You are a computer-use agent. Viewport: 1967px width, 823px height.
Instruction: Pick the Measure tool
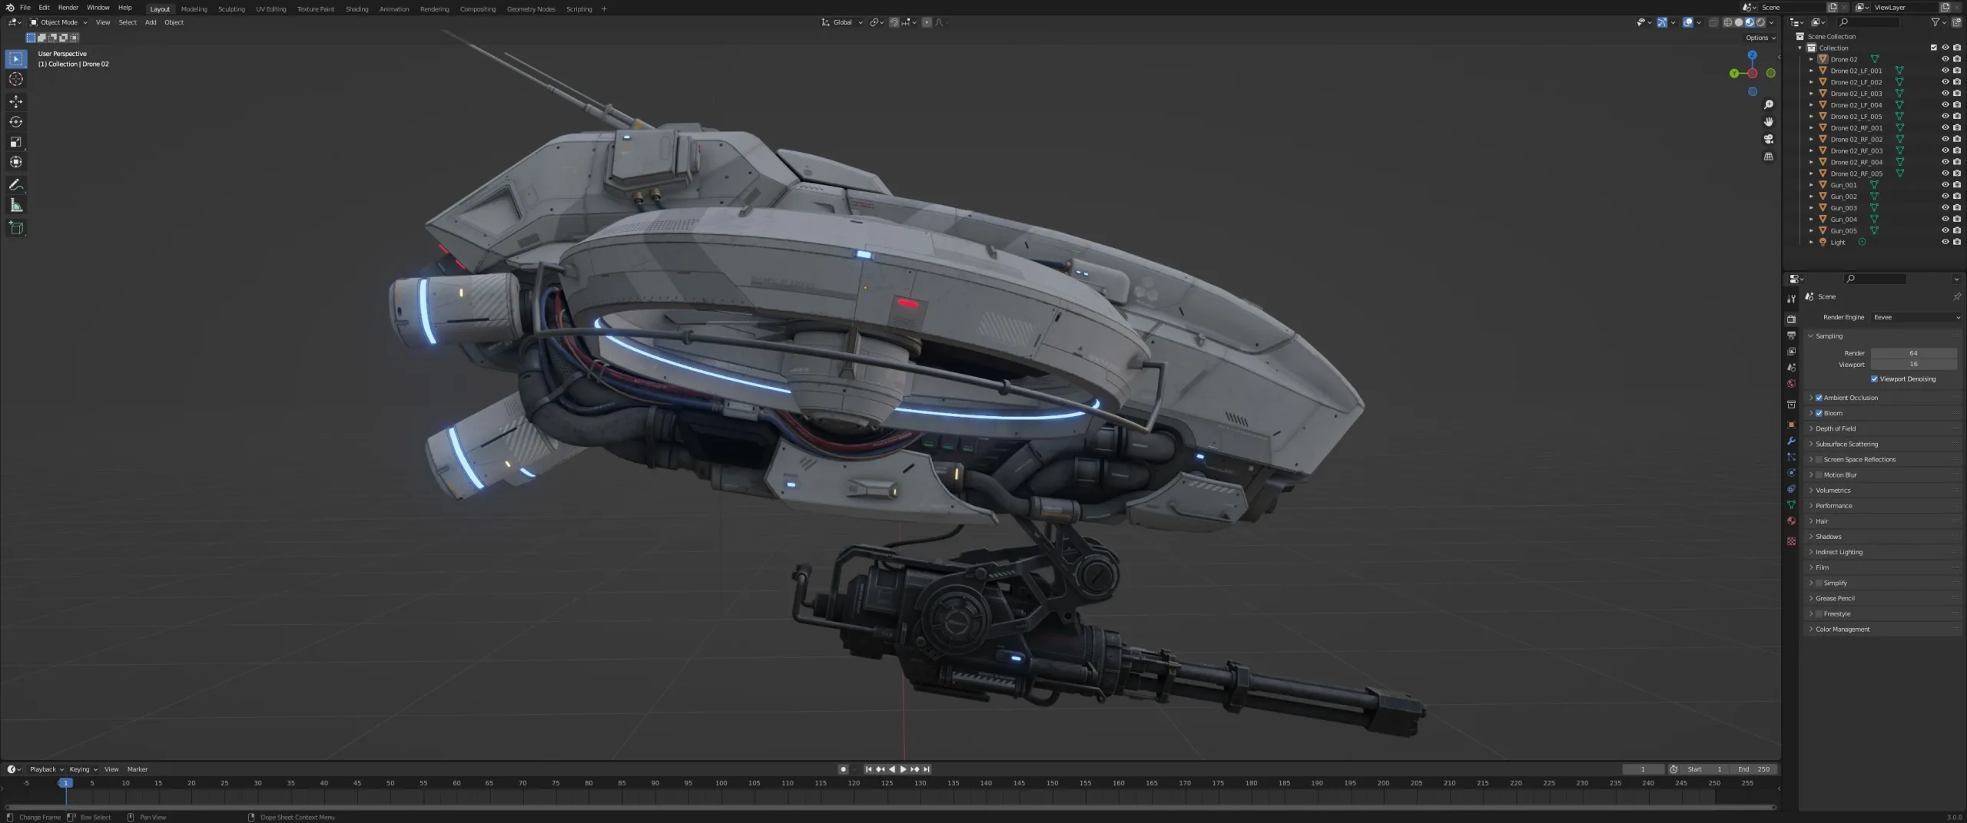pyautogui.click(x=15, y=204)
